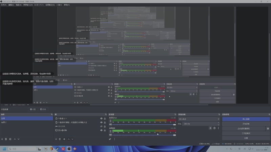The width and height of the screenshot is (271, 152).
Task: Move selected scene up
Action: tap(15, 139)
